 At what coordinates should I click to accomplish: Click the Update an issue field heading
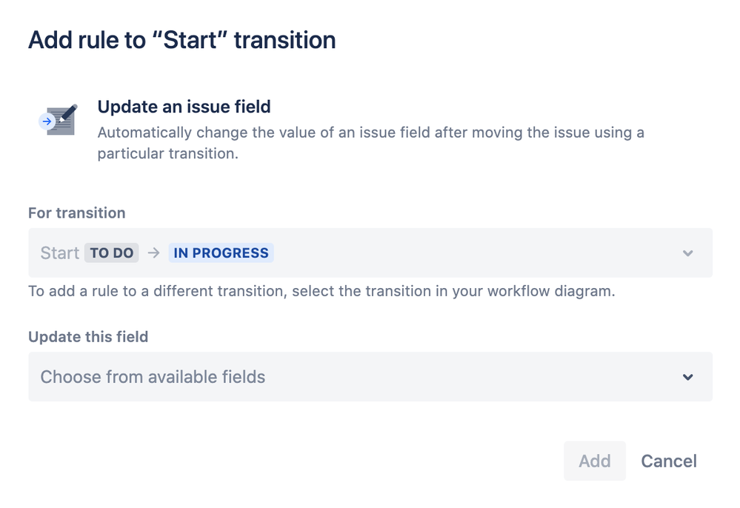[x=184, y=107]
